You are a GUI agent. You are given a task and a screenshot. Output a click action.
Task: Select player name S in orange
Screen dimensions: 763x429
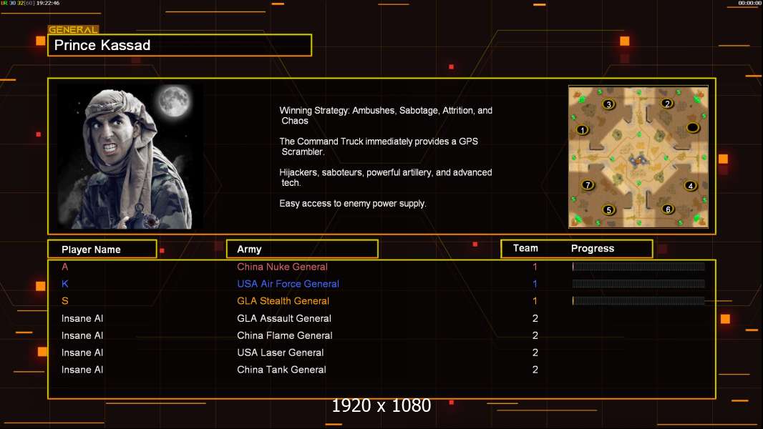coord(64,301)
